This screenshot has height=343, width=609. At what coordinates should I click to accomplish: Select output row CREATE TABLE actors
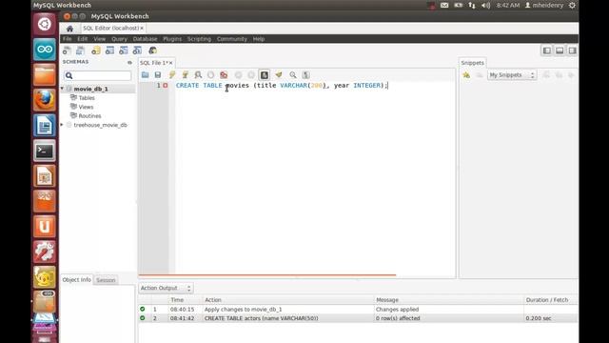point(358,318)
